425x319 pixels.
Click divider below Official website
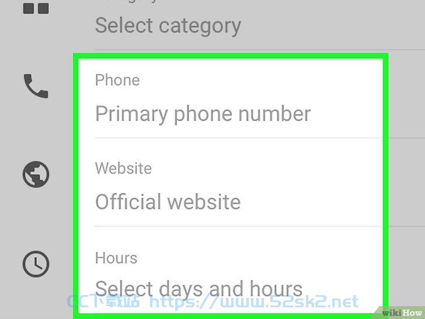click(x=239, y=226)
